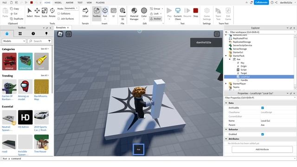Select the Vehicle category thumbnail
This screenshot has height=167, width=297.
point(9,62)
